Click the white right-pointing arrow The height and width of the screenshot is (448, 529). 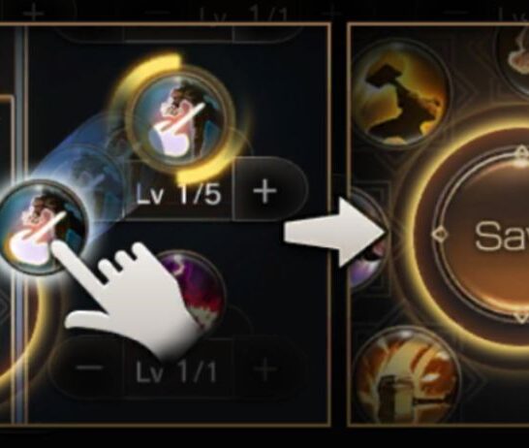pos(334,233)
